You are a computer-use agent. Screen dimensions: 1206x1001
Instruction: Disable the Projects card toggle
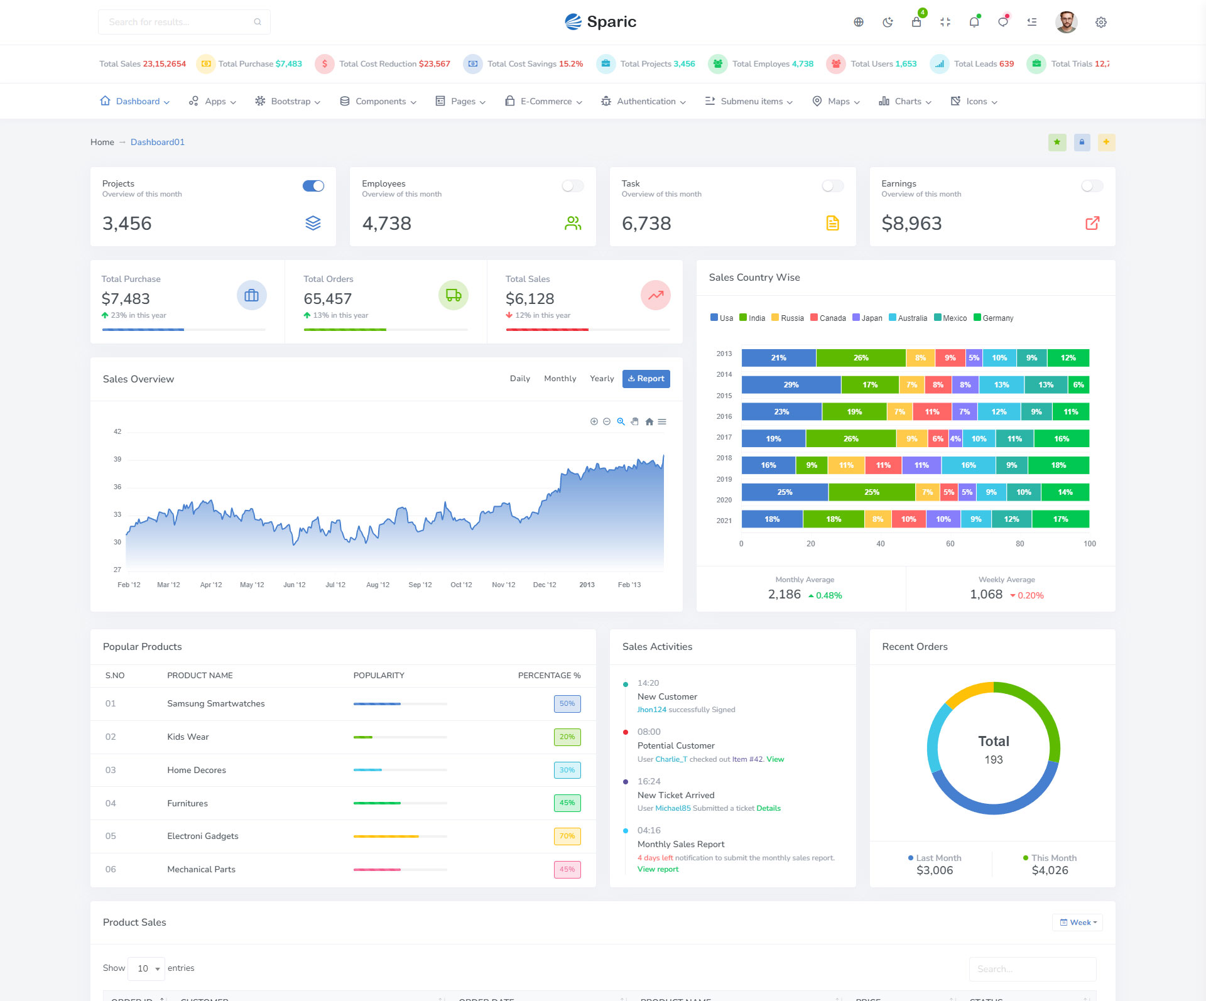[313, 186]
